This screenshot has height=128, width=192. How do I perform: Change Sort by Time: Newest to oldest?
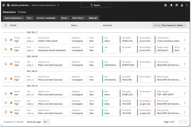click(169, 25)
